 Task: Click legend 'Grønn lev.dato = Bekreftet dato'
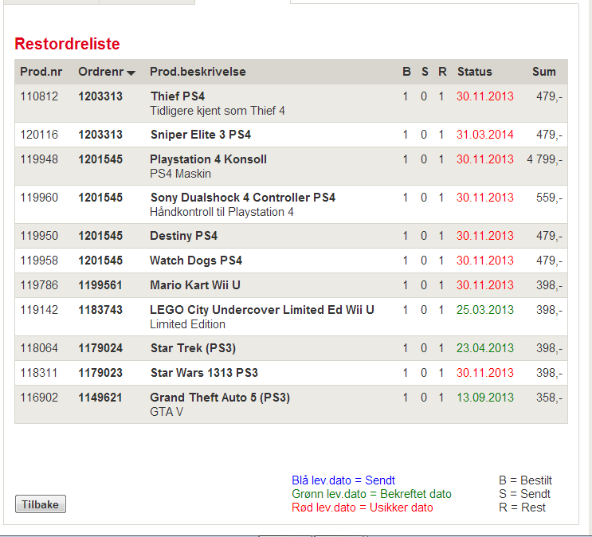tap(371, 494)
